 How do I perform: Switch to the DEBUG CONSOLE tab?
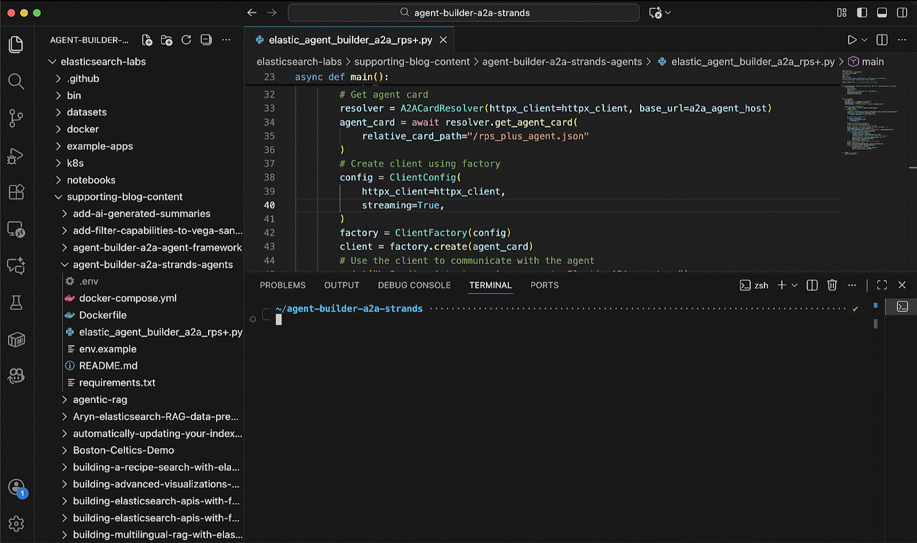point(414,285)
